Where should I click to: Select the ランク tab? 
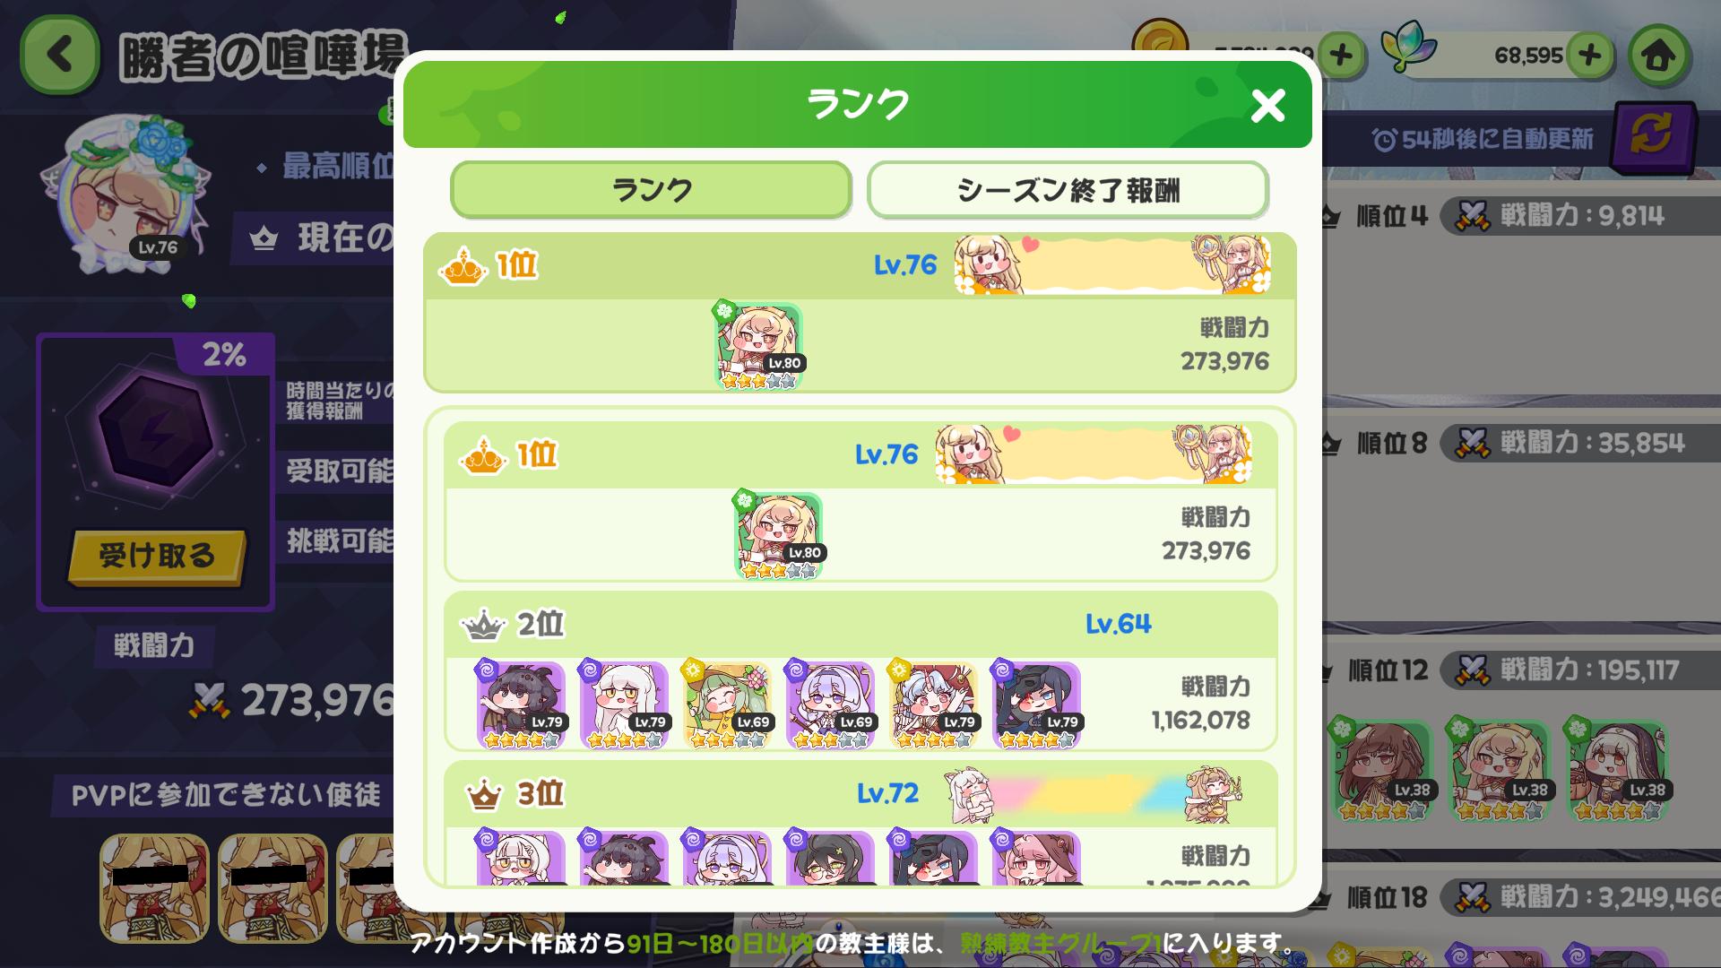651,190
